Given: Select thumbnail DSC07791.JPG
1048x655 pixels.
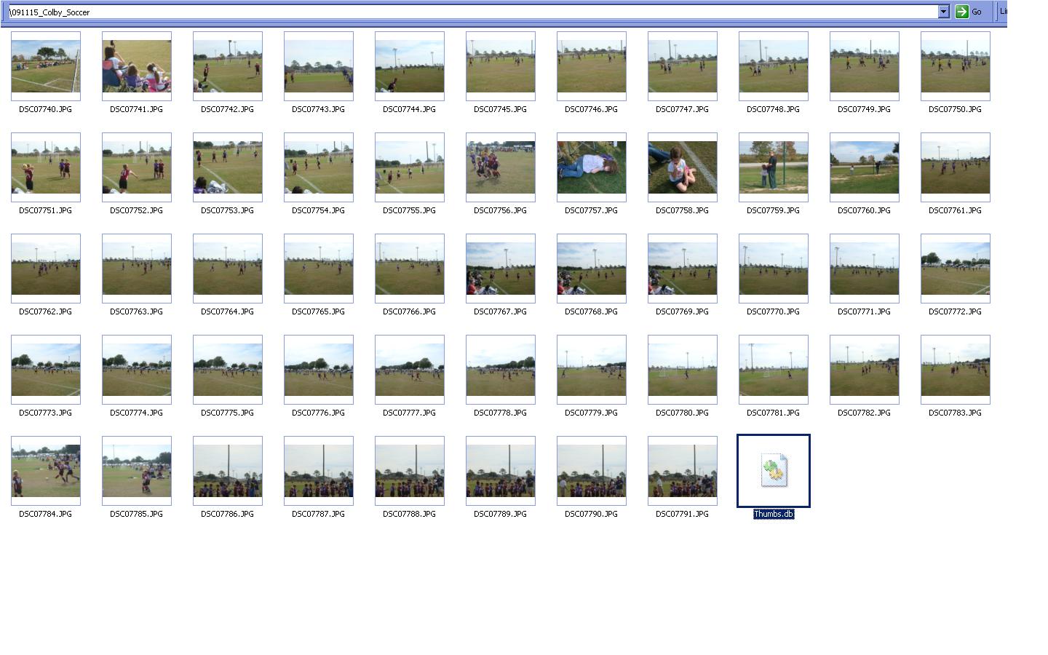Looking at the screenshot, I should click(x=683, y=471).
